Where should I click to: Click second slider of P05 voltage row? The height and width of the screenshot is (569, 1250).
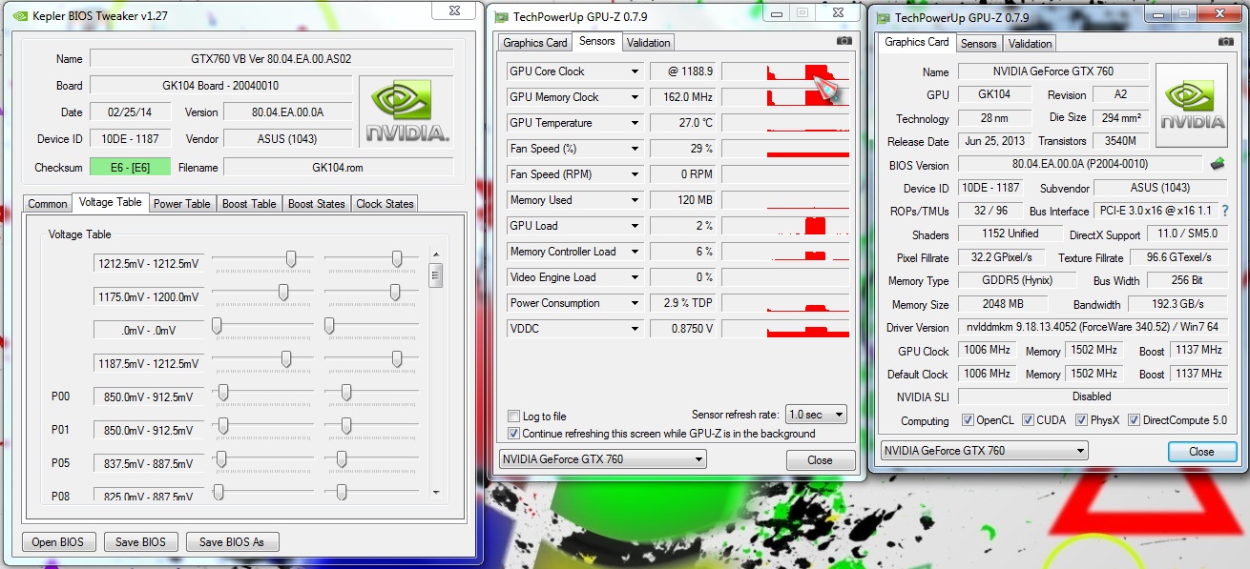342,459
